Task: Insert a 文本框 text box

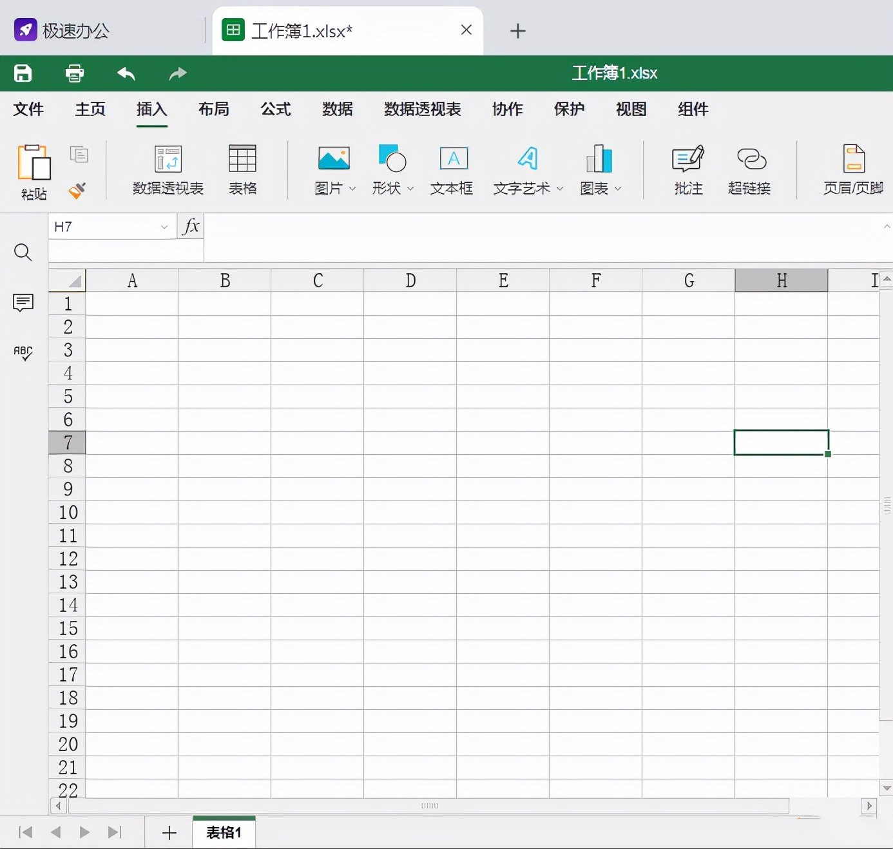Action: [x=452, y=171]
